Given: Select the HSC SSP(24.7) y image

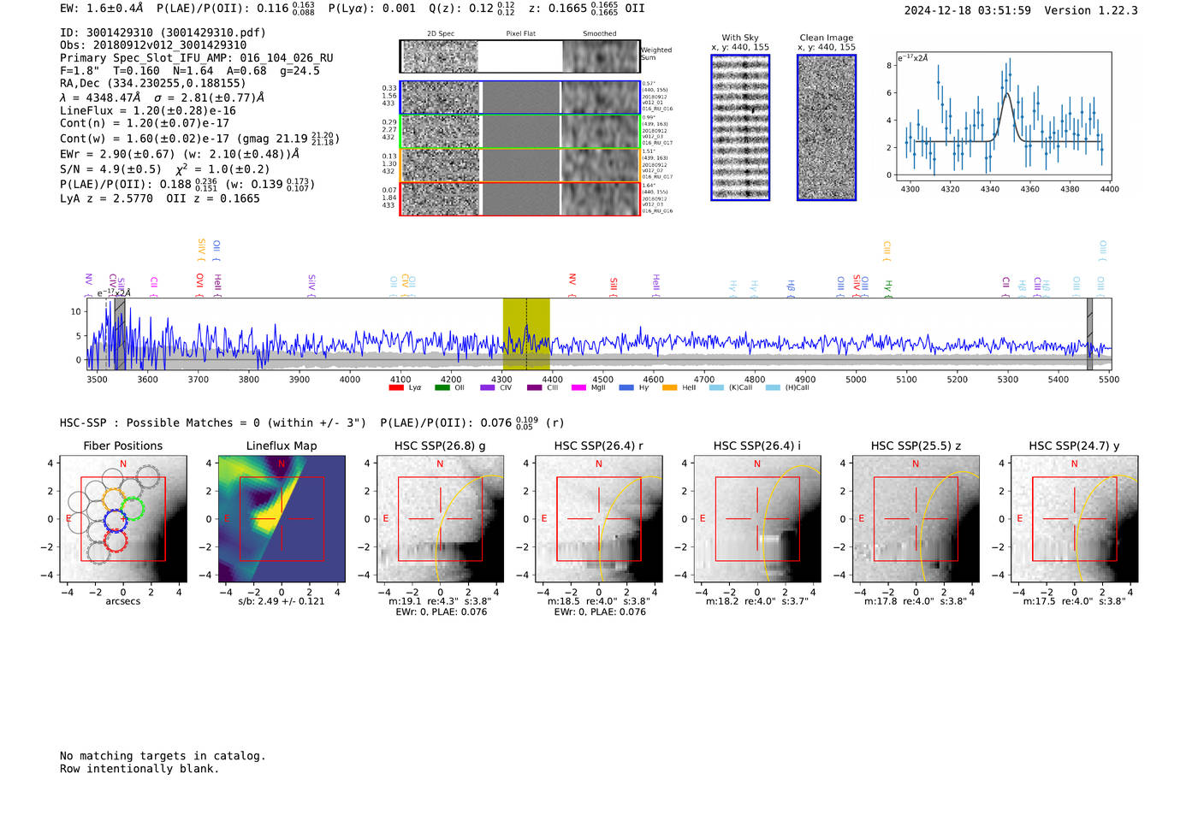Looking at the screenshot, I should coord(1075,519).
